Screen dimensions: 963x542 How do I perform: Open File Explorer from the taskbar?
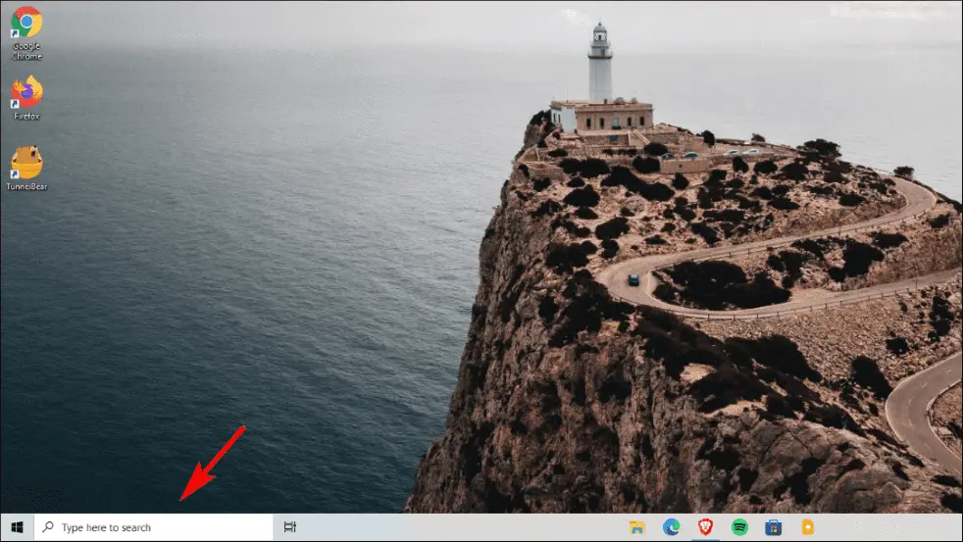636,527
